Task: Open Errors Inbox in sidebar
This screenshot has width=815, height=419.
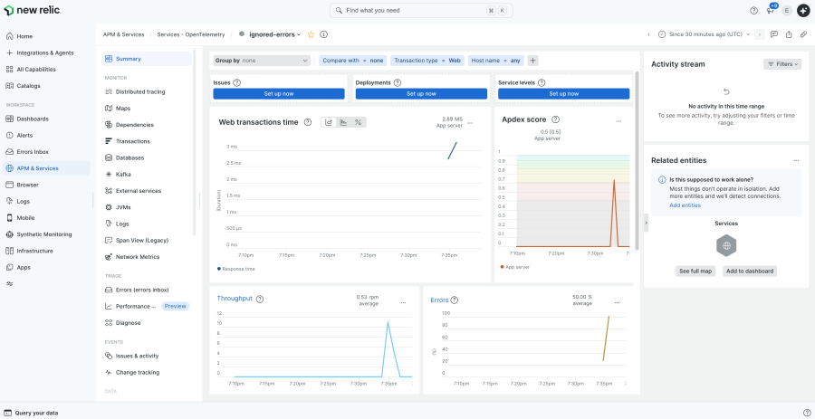Action: point(33,152)
